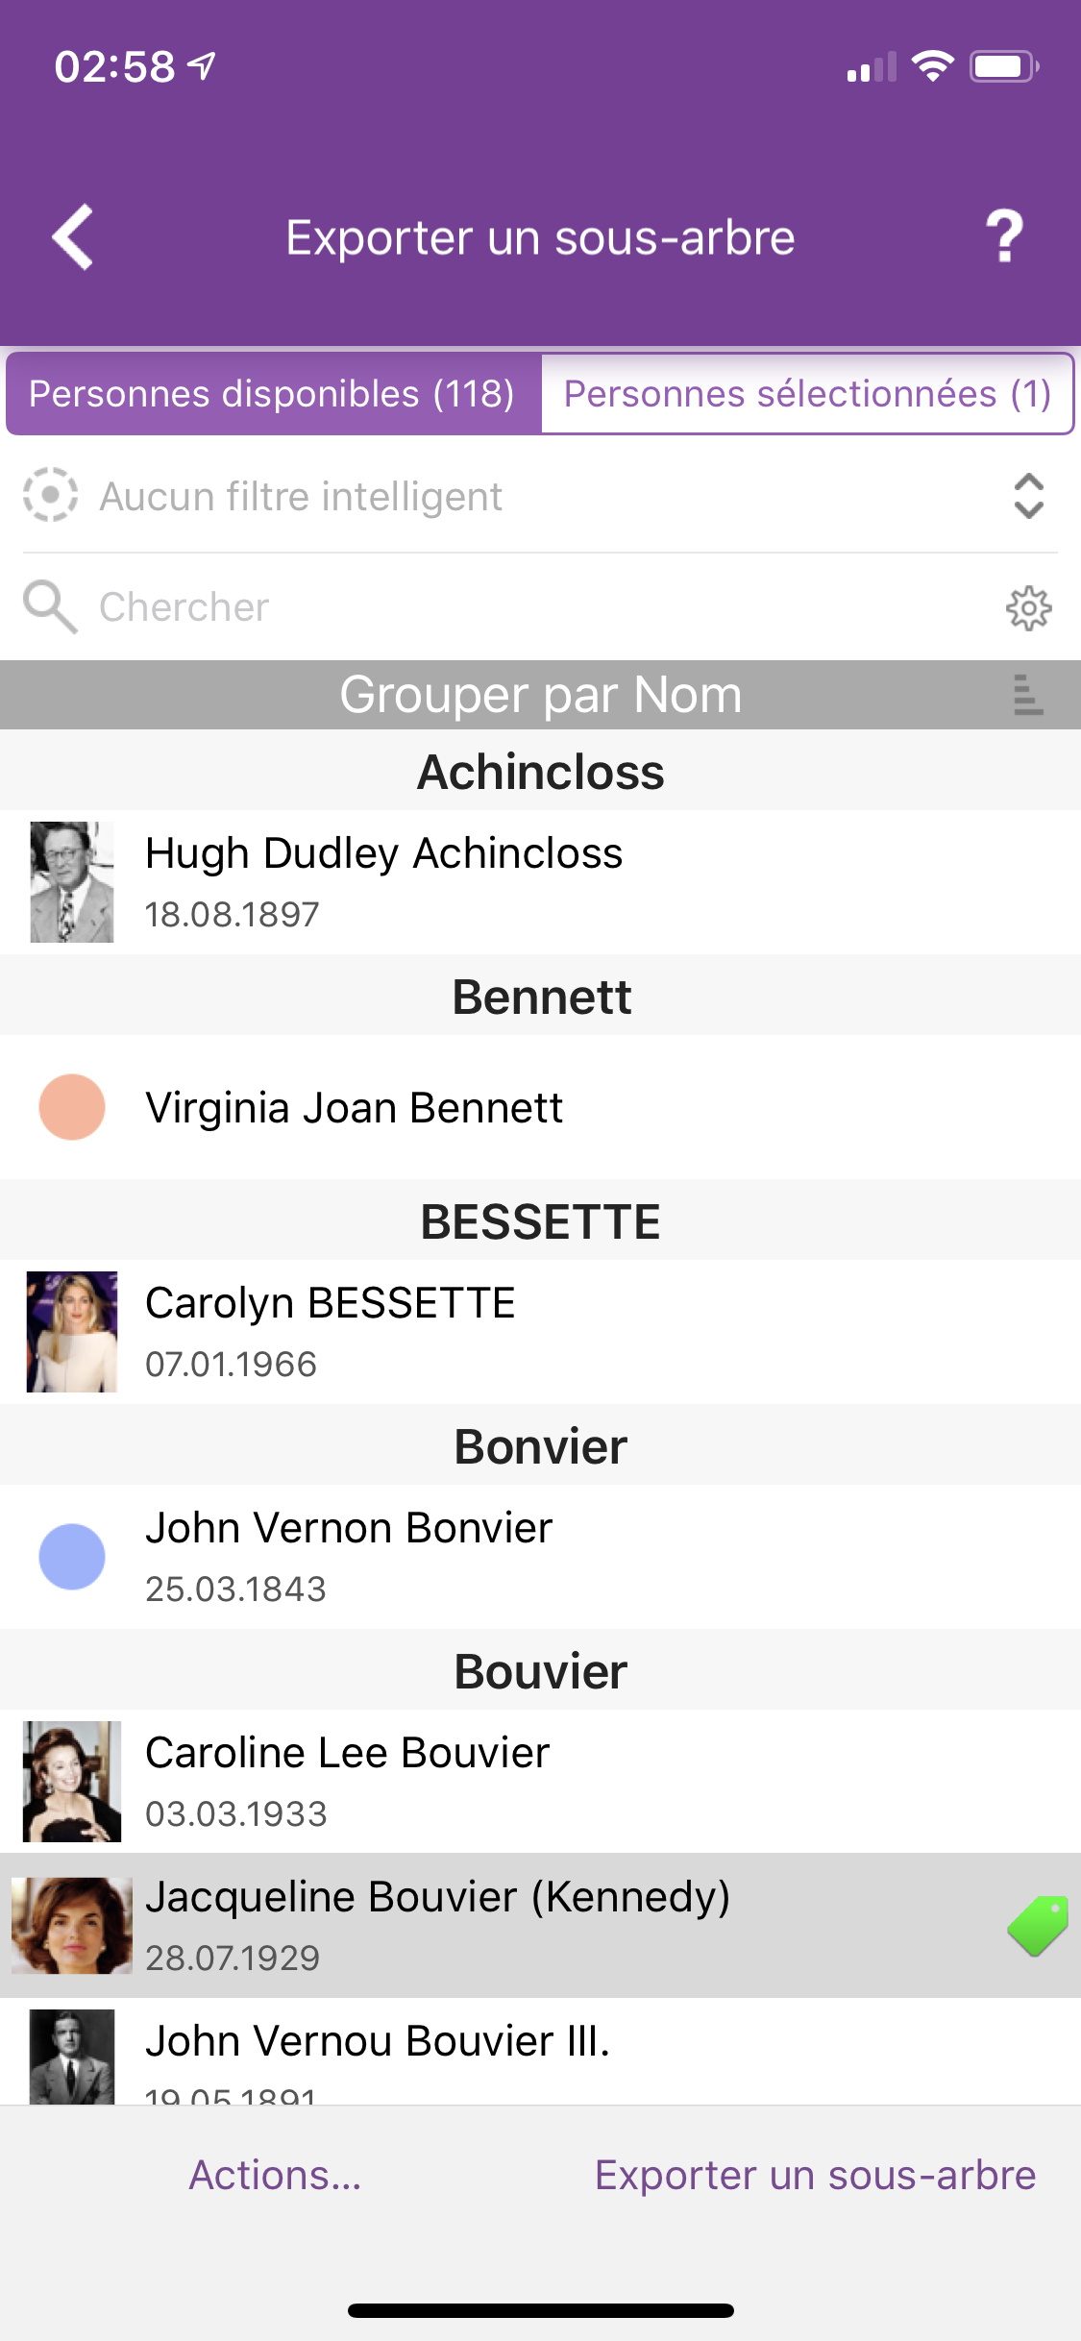
Task: Tap bottom Exporter un sous-arbre button
Action: pyautogui.click(x=815, y=2175)
